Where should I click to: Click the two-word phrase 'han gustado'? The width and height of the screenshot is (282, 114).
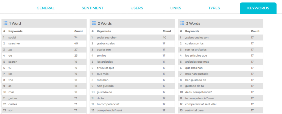(105, 86)
